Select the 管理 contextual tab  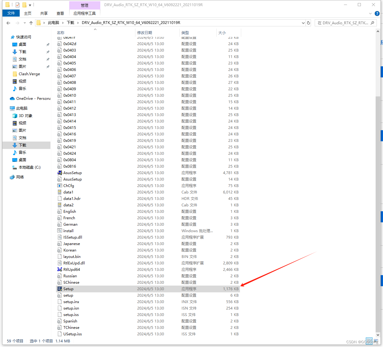[85, 5]
